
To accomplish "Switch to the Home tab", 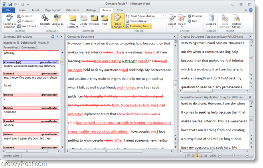I will click(22, 10).
